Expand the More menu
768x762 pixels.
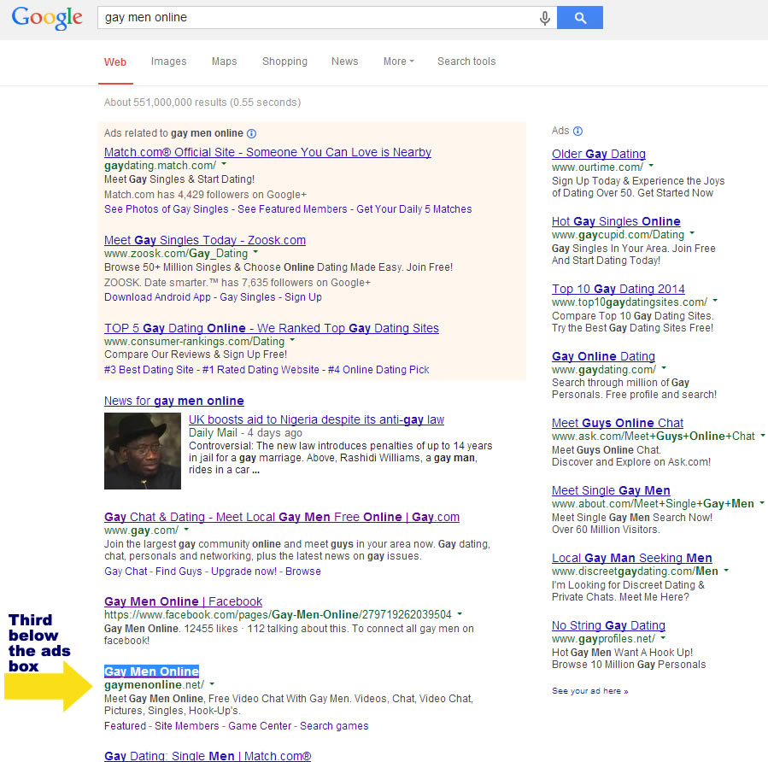coord(399,62)
